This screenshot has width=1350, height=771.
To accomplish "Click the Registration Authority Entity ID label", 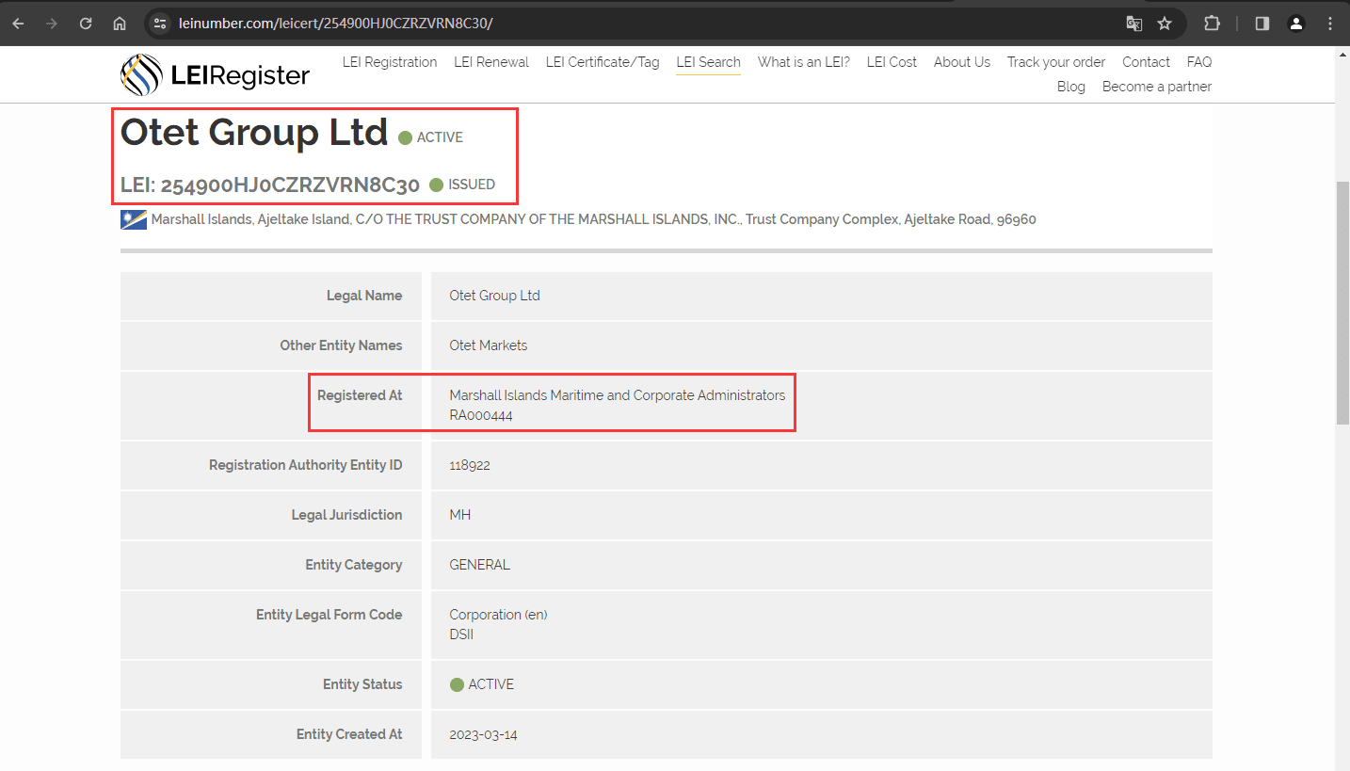I will tap(306, 465).
